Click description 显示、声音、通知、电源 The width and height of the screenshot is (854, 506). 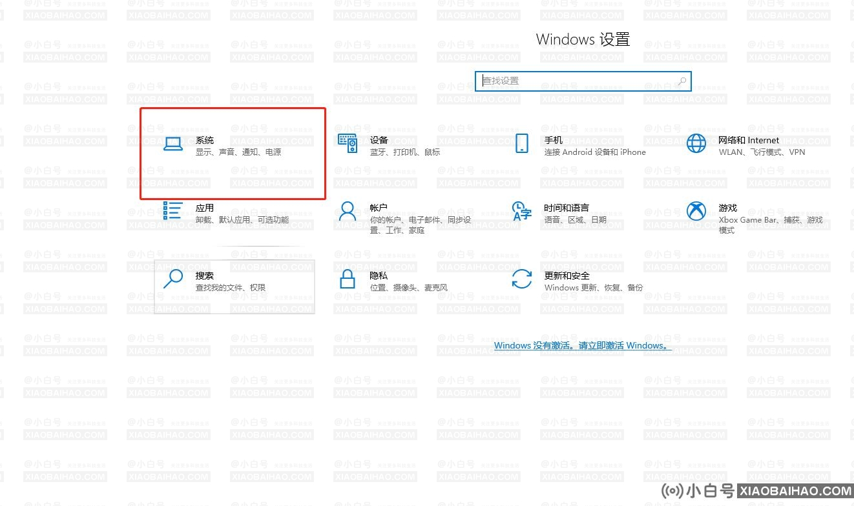tap(238, 152)
